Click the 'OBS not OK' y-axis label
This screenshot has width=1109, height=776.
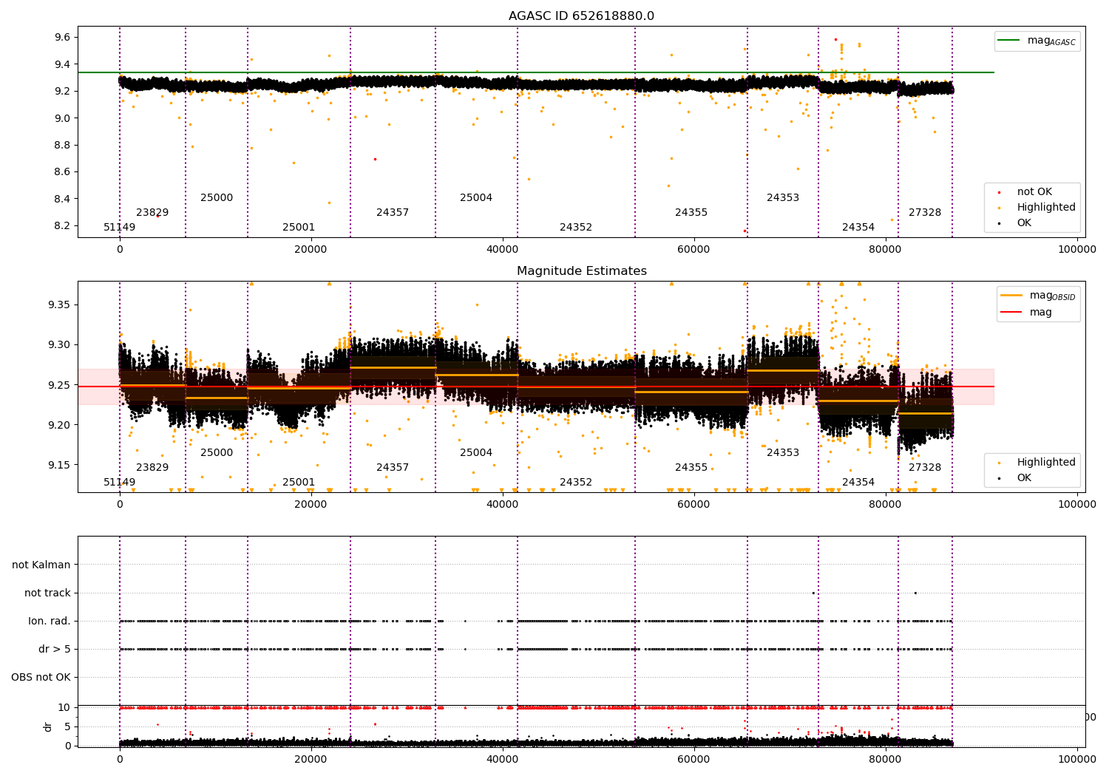click(41, 677)
